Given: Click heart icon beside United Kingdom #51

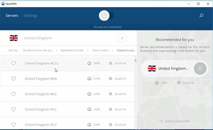Looking at the screenshot, I should pos(13,109).
